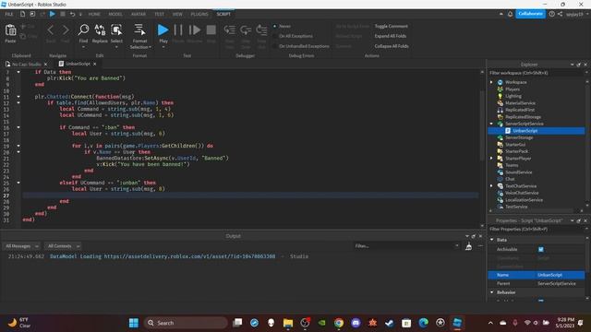Click the Paste clipboard icon

pyautogui.click(x=10, y=30)
